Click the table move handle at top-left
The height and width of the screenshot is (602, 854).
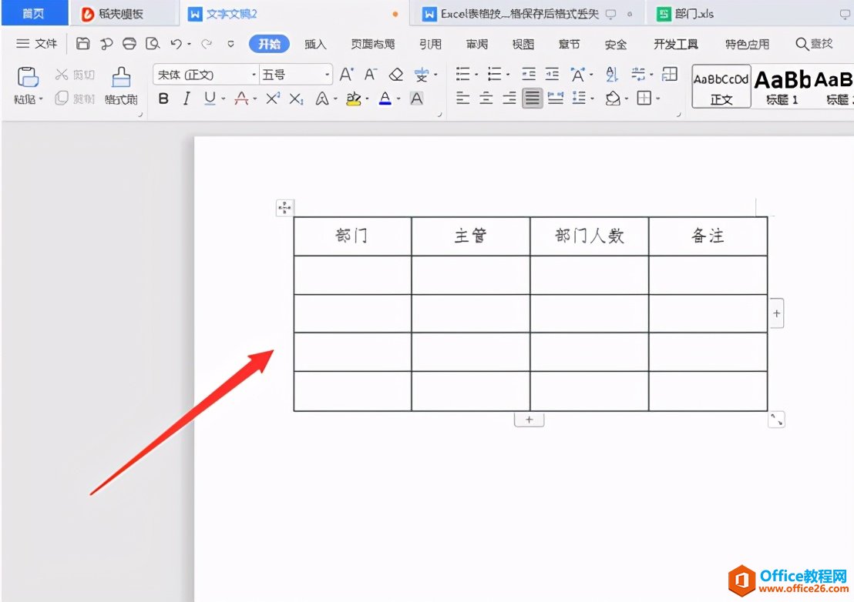[284, 207]
